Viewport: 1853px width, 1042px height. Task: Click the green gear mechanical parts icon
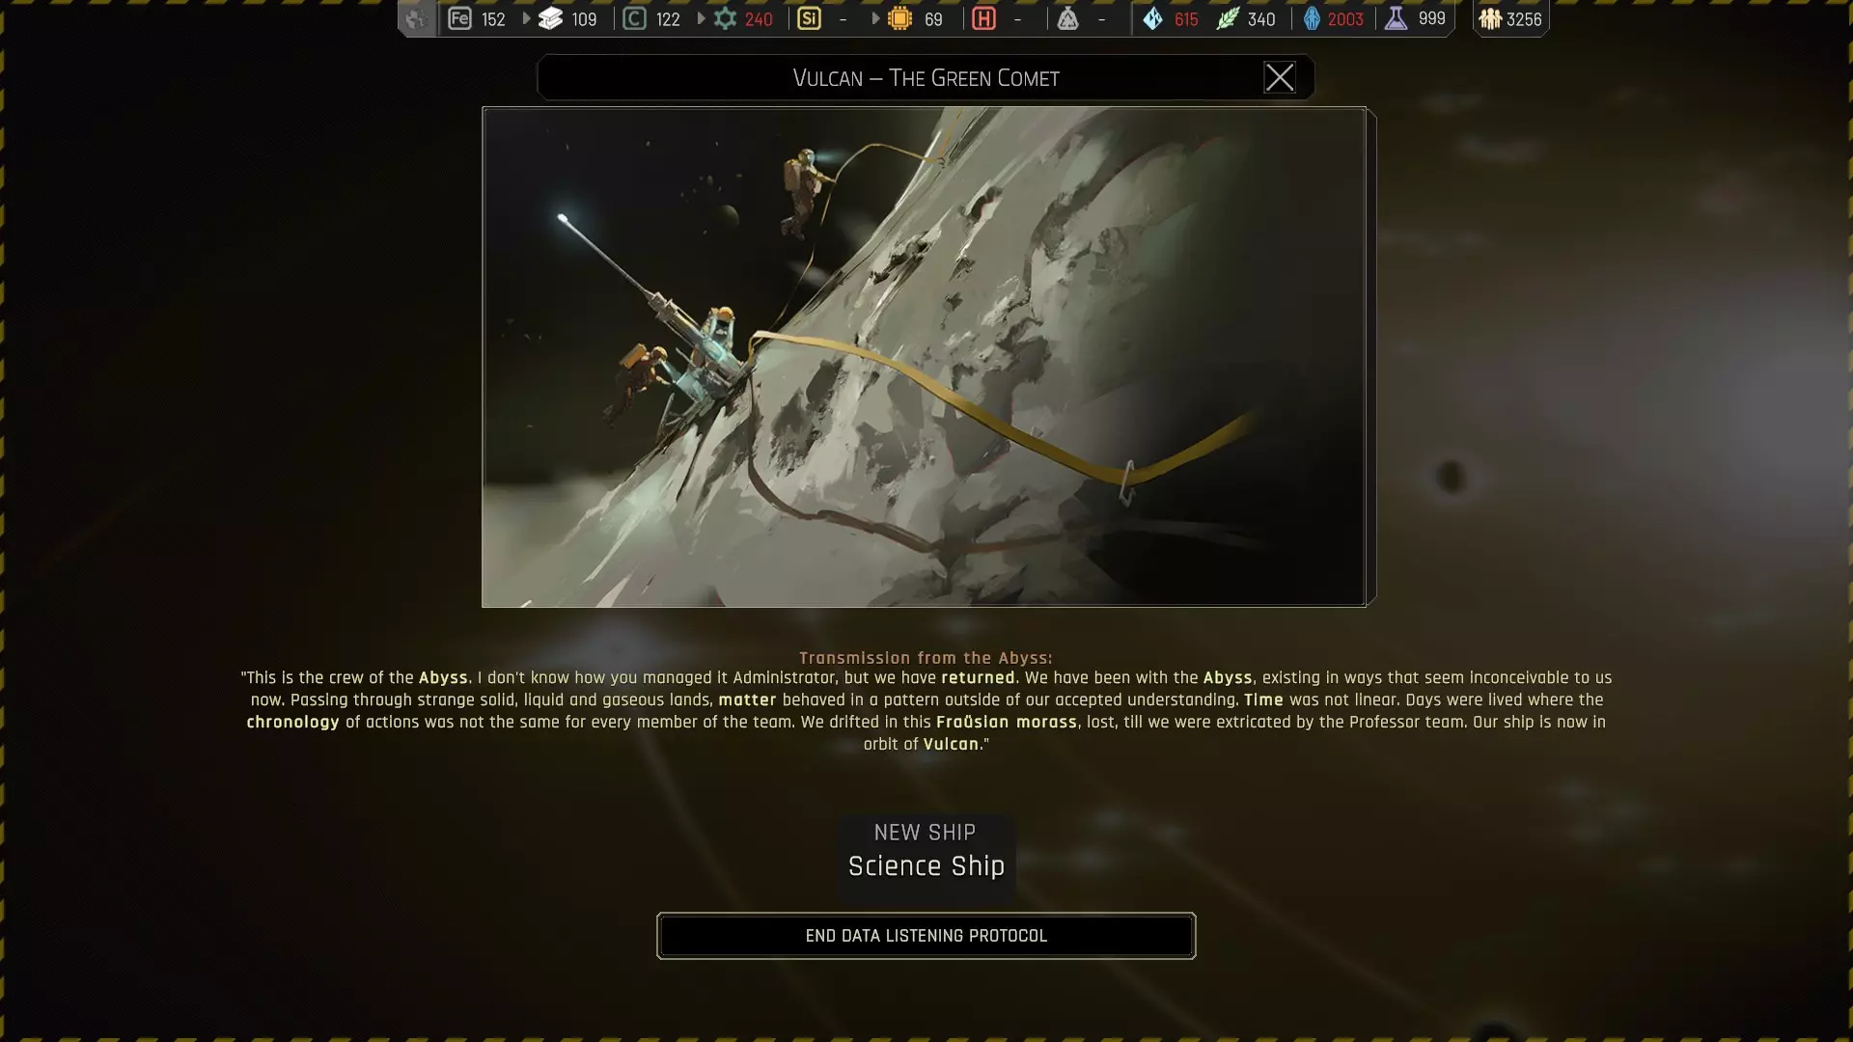pyautogui.click(x=725, y=18)
